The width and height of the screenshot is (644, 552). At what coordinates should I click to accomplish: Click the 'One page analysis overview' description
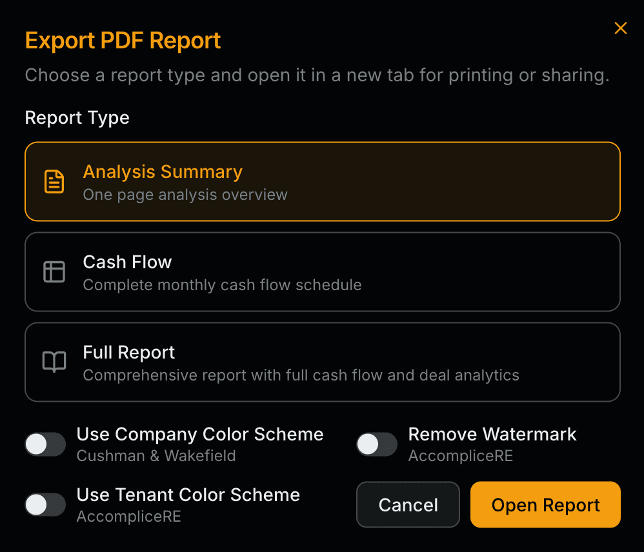[x=185, y=195]
